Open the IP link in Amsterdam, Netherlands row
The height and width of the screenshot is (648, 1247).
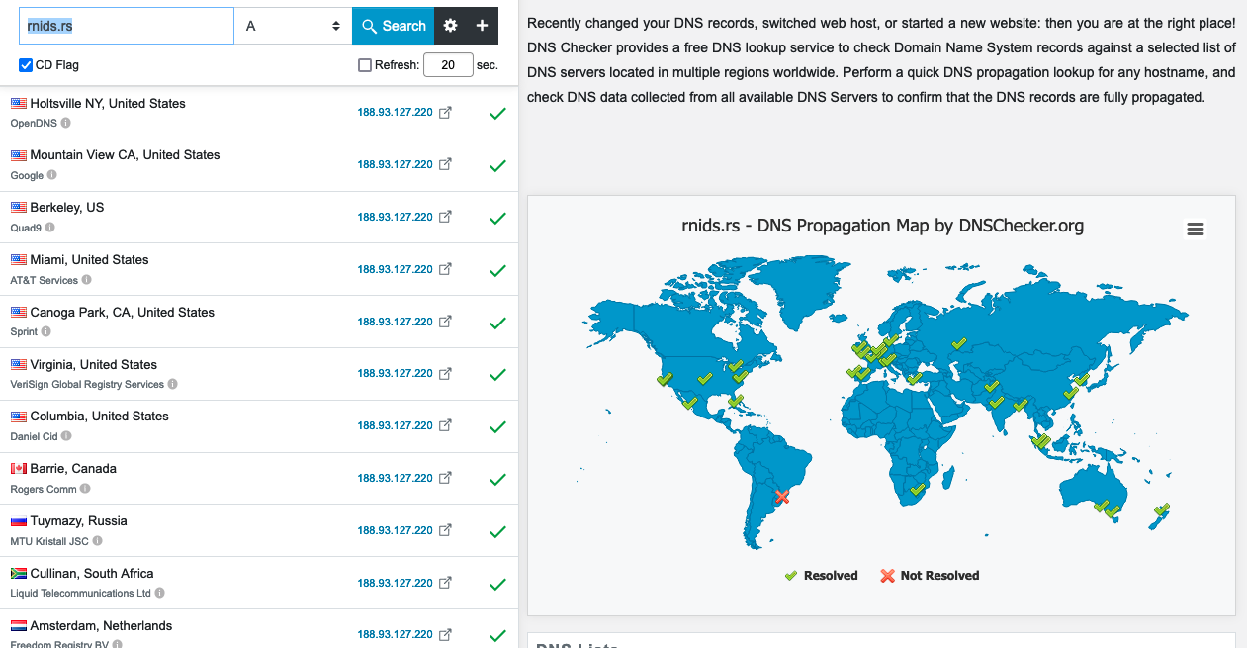(x=396, y=634)
